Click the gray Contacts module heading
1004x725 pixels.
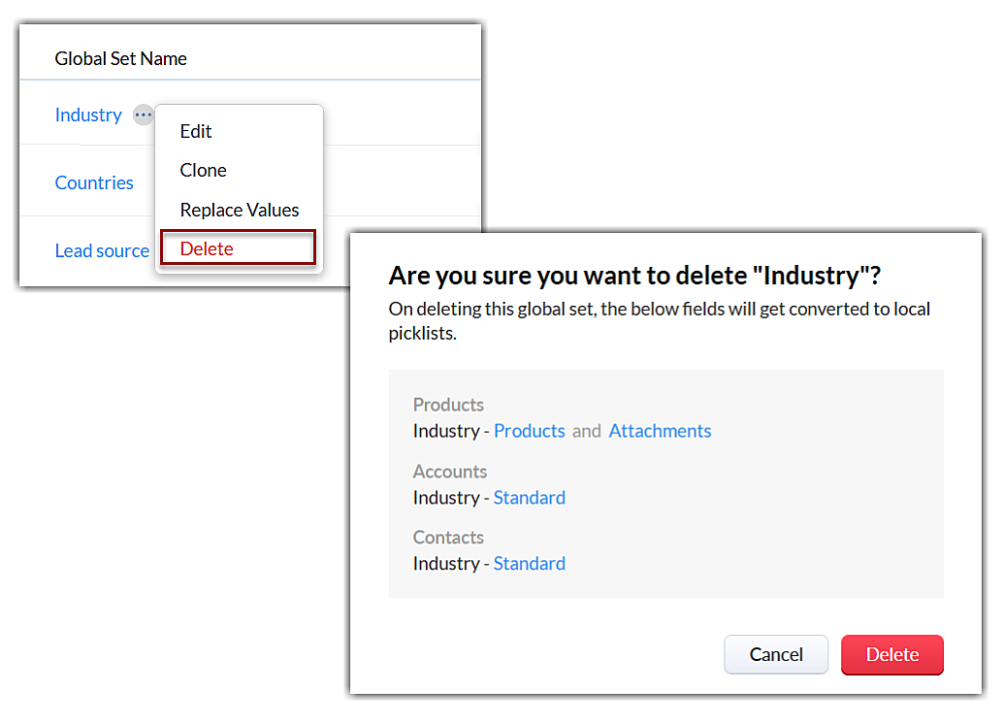coord(448,538)
